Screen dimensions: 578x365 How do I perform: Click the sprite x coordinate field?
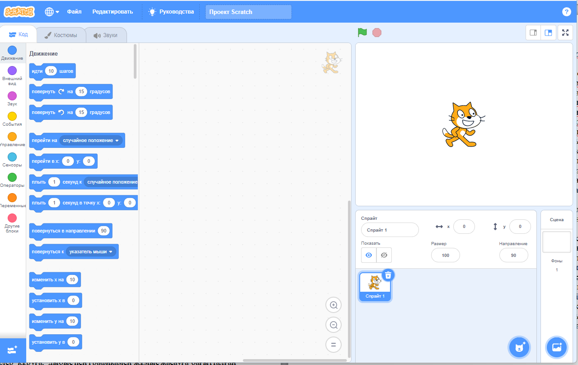click(x=463, y=227)
